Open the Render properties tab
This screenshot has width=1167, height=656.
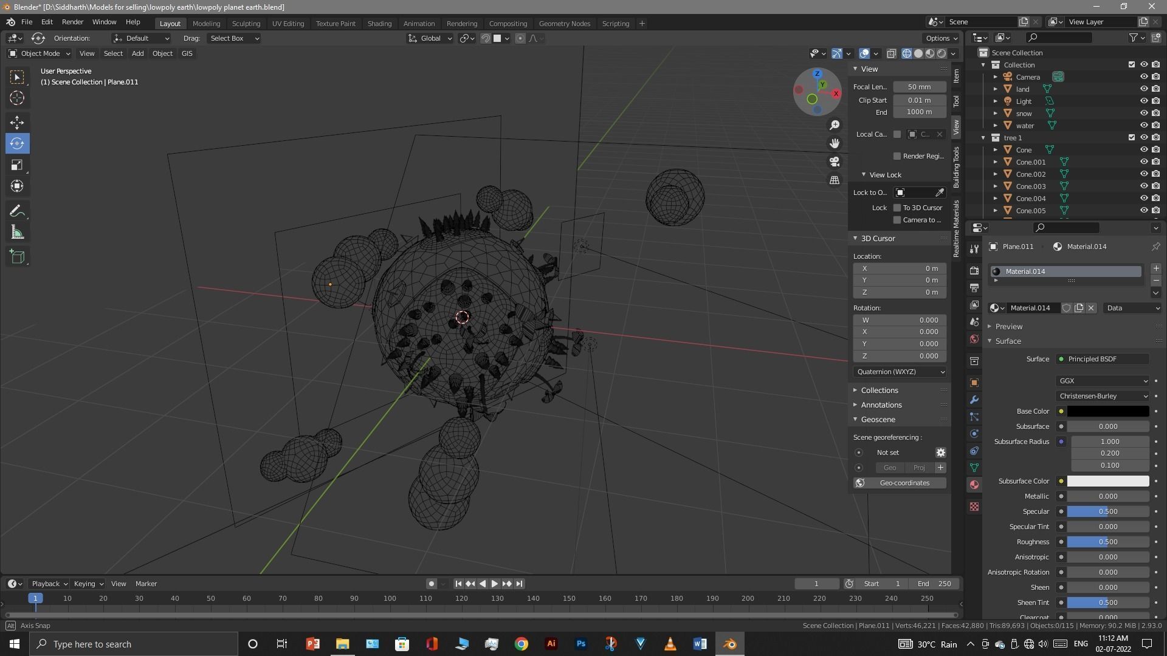point(974,270)
